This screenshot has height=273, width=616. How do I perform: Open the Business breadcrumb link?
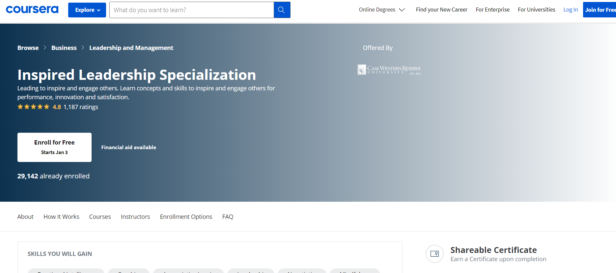tap(64, 48)
